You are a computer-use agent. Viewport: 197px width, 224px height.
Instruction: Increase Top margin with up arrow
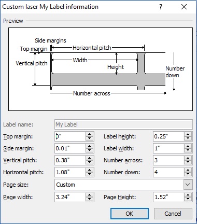[89, 134]
